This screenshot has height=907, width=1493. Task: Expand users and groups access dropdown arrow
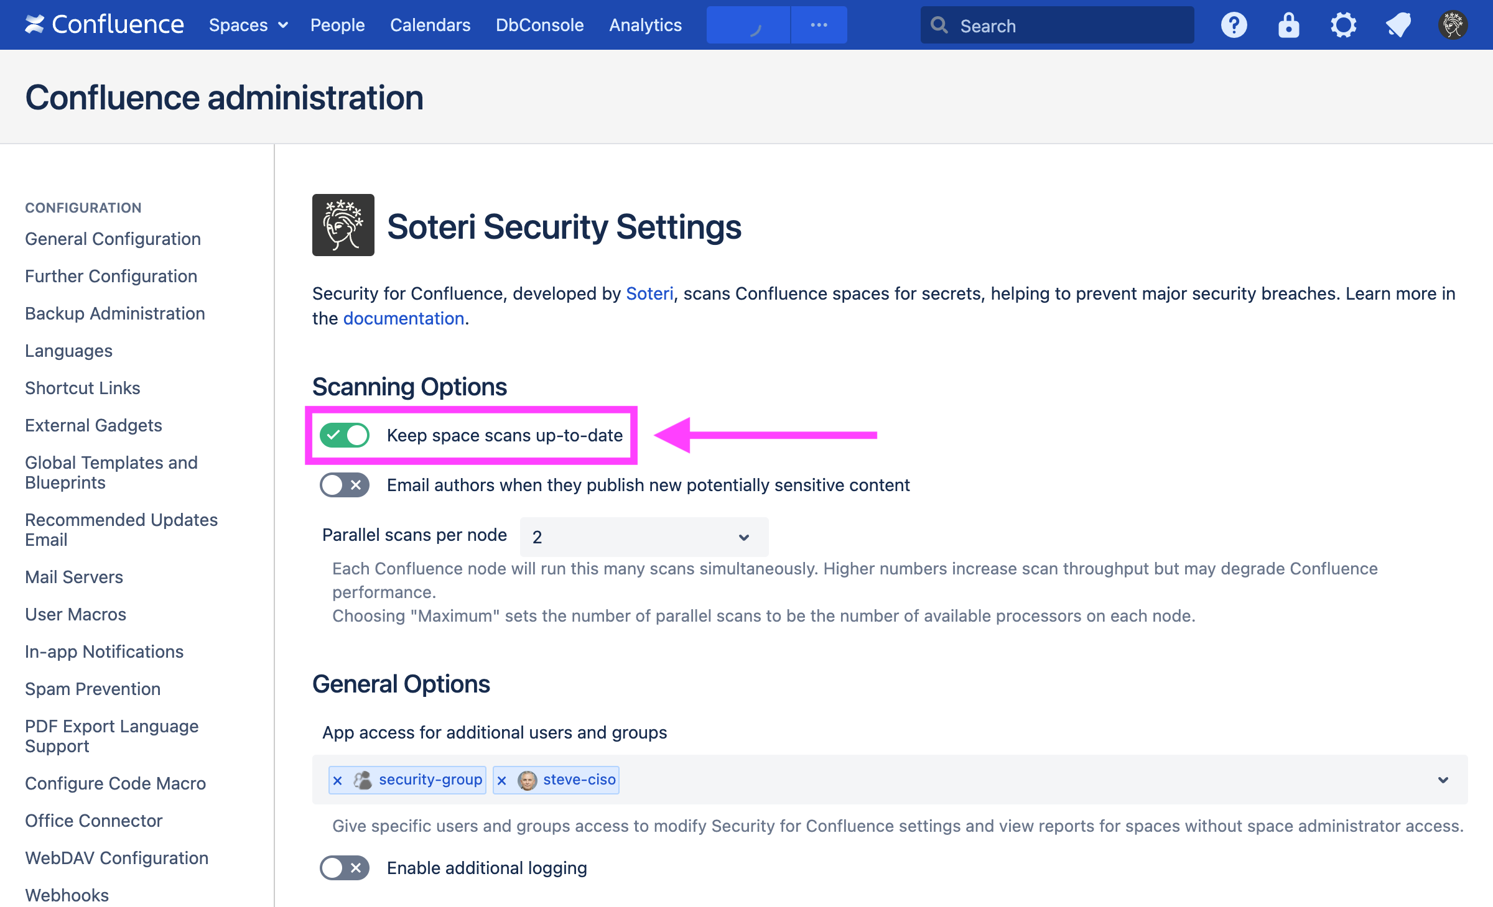[x=1443, y=780]
